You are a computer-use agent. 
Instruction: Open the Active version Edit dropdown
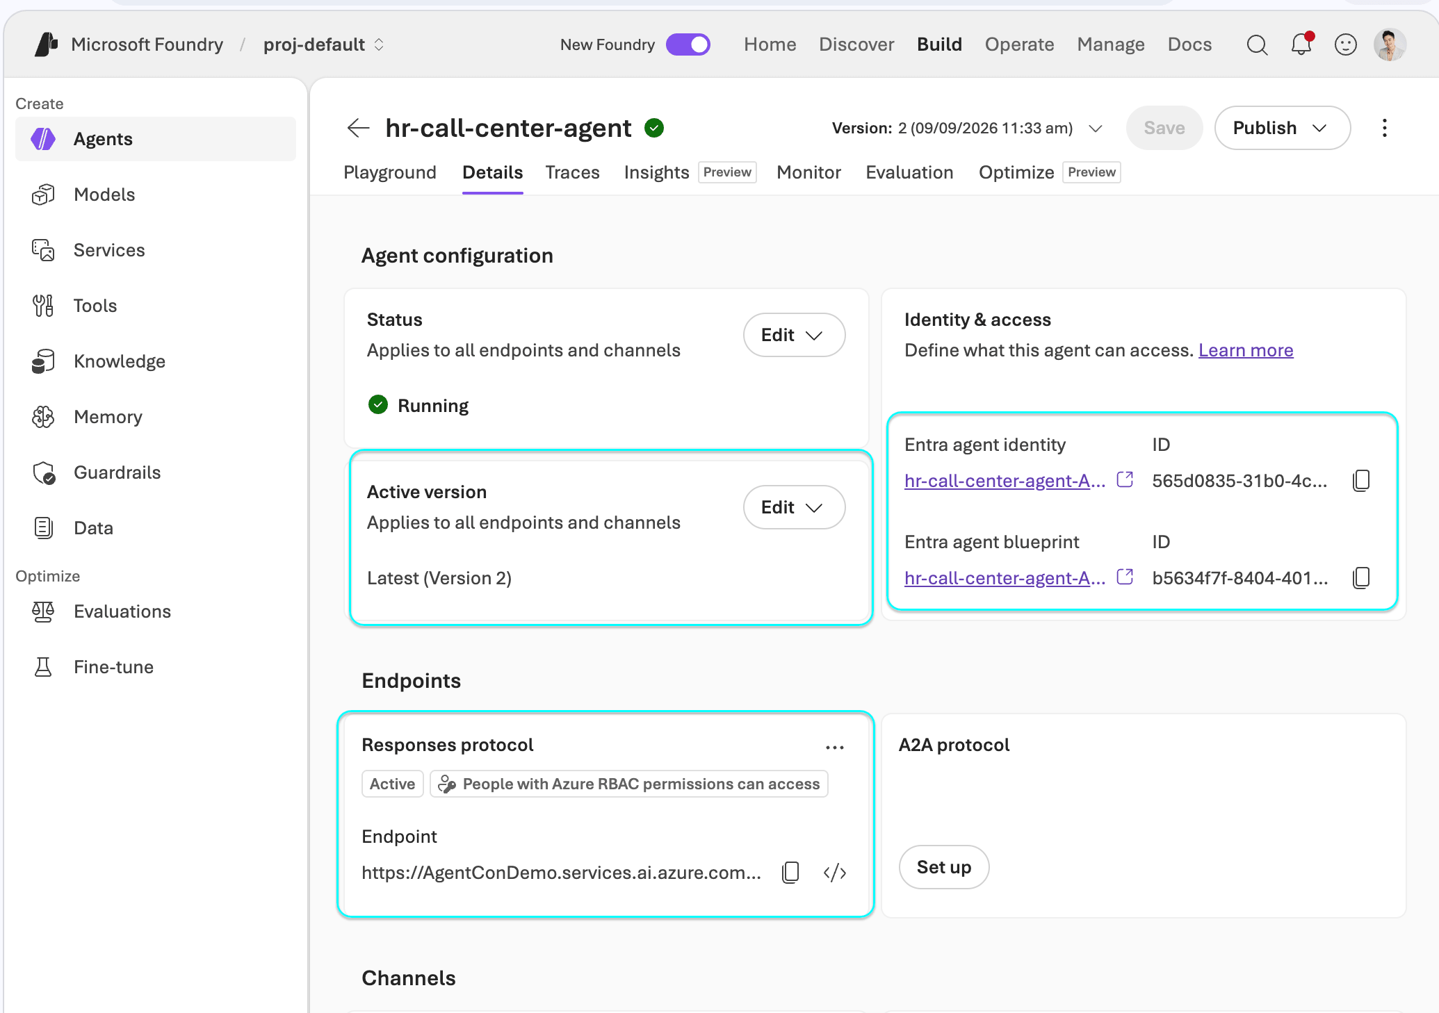pos(794,507)
